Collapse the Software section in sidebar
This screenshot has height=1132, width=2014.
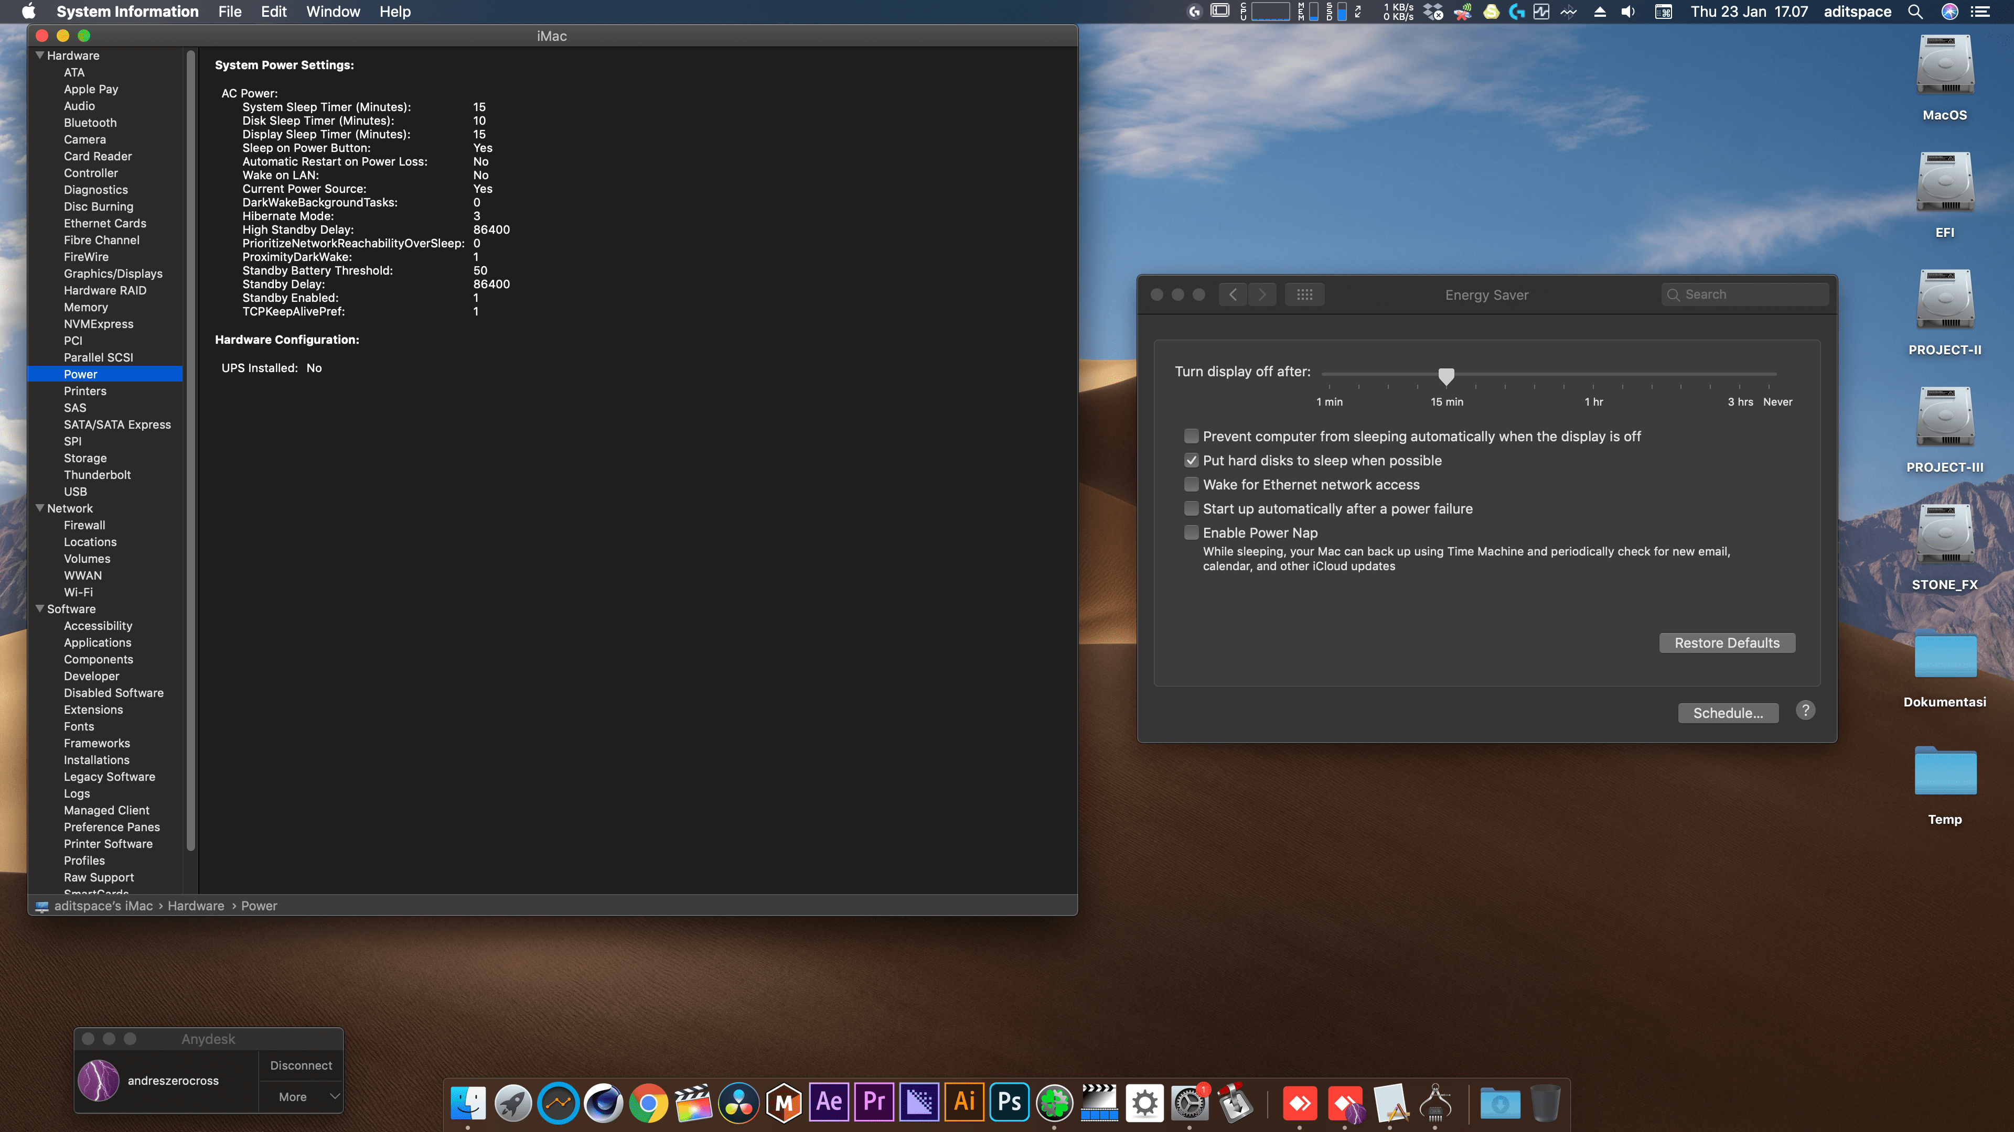tap(40, 608)
